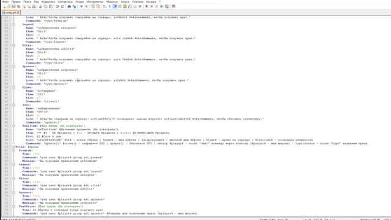Click the Stop Recording macro icon
Image resolution: width=391 pixels, height=220 pixels.
[x=152, y=6]
